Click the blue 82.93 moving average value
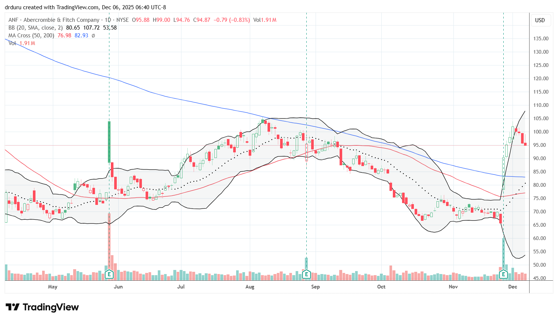 coord(81,36)
